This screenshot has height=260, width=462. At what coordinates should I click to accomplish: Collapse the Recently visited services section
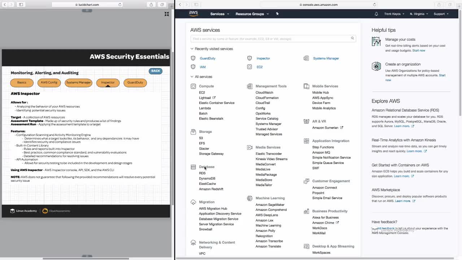pyautogui.click(x=192, y=49)
